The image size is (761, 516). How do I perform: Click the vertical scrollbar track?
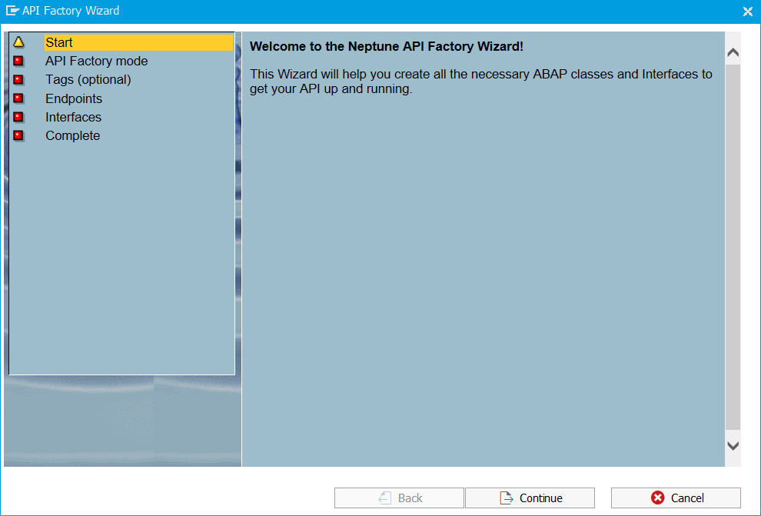point(733,246)
